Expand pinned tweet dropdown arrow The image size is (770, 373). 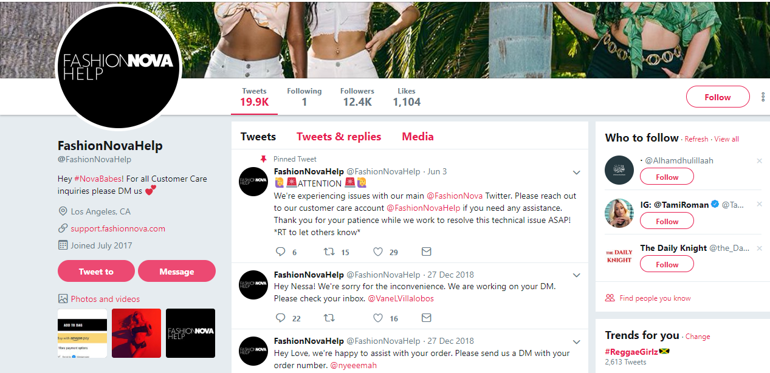pyautogui.click(x=576, y=173)
